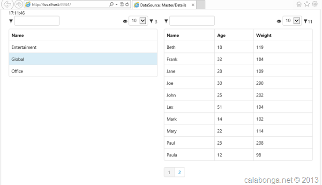This screenshot has height=185, width=322.
Task: Select the Office row
Action: click(x=83, y=71)
